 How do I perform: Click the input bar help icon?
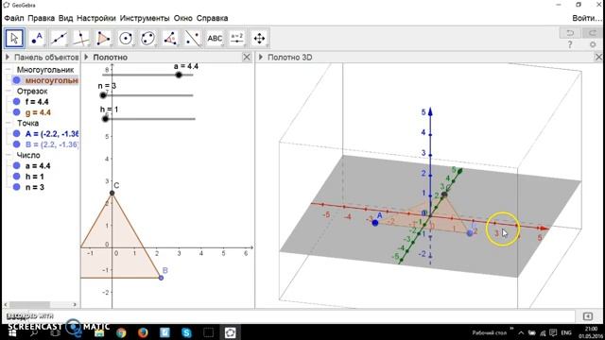click(x=588, y=316)
